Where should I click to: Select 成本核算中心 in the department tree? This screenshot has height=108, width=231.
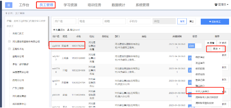pyautogui.click(x=19, y=104)
